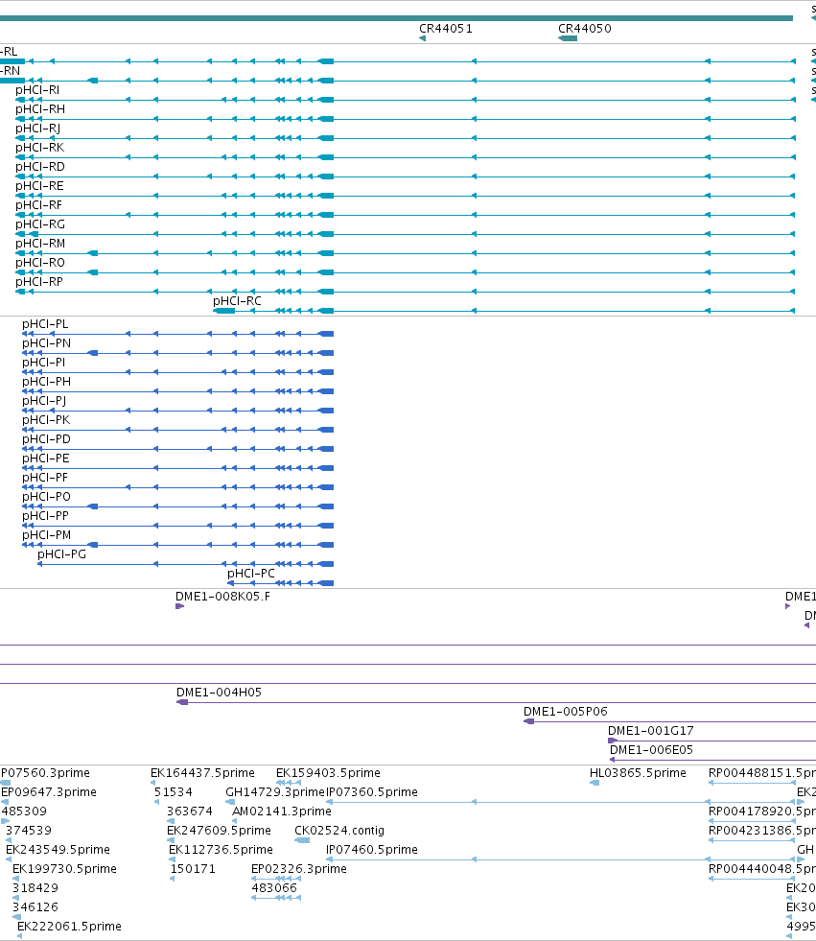Click CDS label pHCl-PM
Image resolution: width=816 pixels, height=941 pixels.
pyautogui.click(x=46, y=535)
